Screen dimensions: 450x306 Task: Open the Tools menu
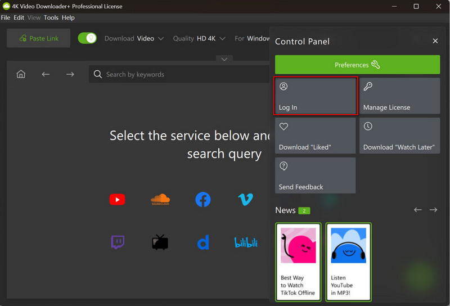point(51,17)
